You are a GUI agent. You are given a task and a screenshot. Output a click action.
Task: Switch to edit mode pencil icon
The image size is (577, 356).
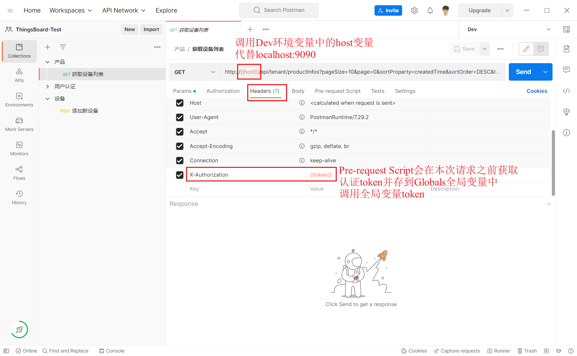[x=526, y=49]
